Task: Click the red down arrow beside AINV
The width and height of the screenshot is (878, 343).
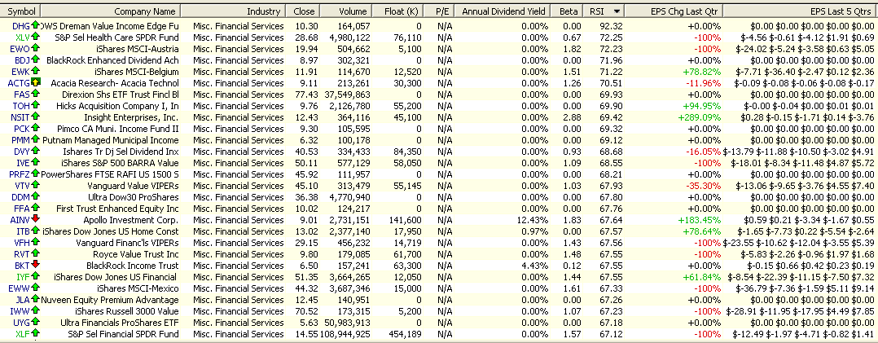Action: (36, 219)
